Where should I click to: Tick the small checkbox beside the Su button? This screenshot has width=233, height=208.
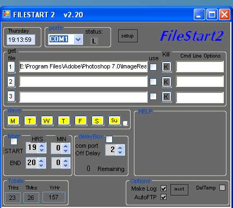point(125,123)
